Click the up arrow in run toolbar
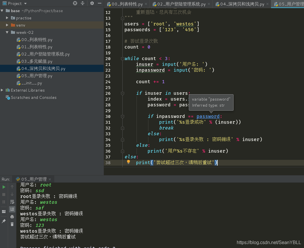The height and width of the screenshot is (248, 304). pyautogui.click(x=12, y=187)
